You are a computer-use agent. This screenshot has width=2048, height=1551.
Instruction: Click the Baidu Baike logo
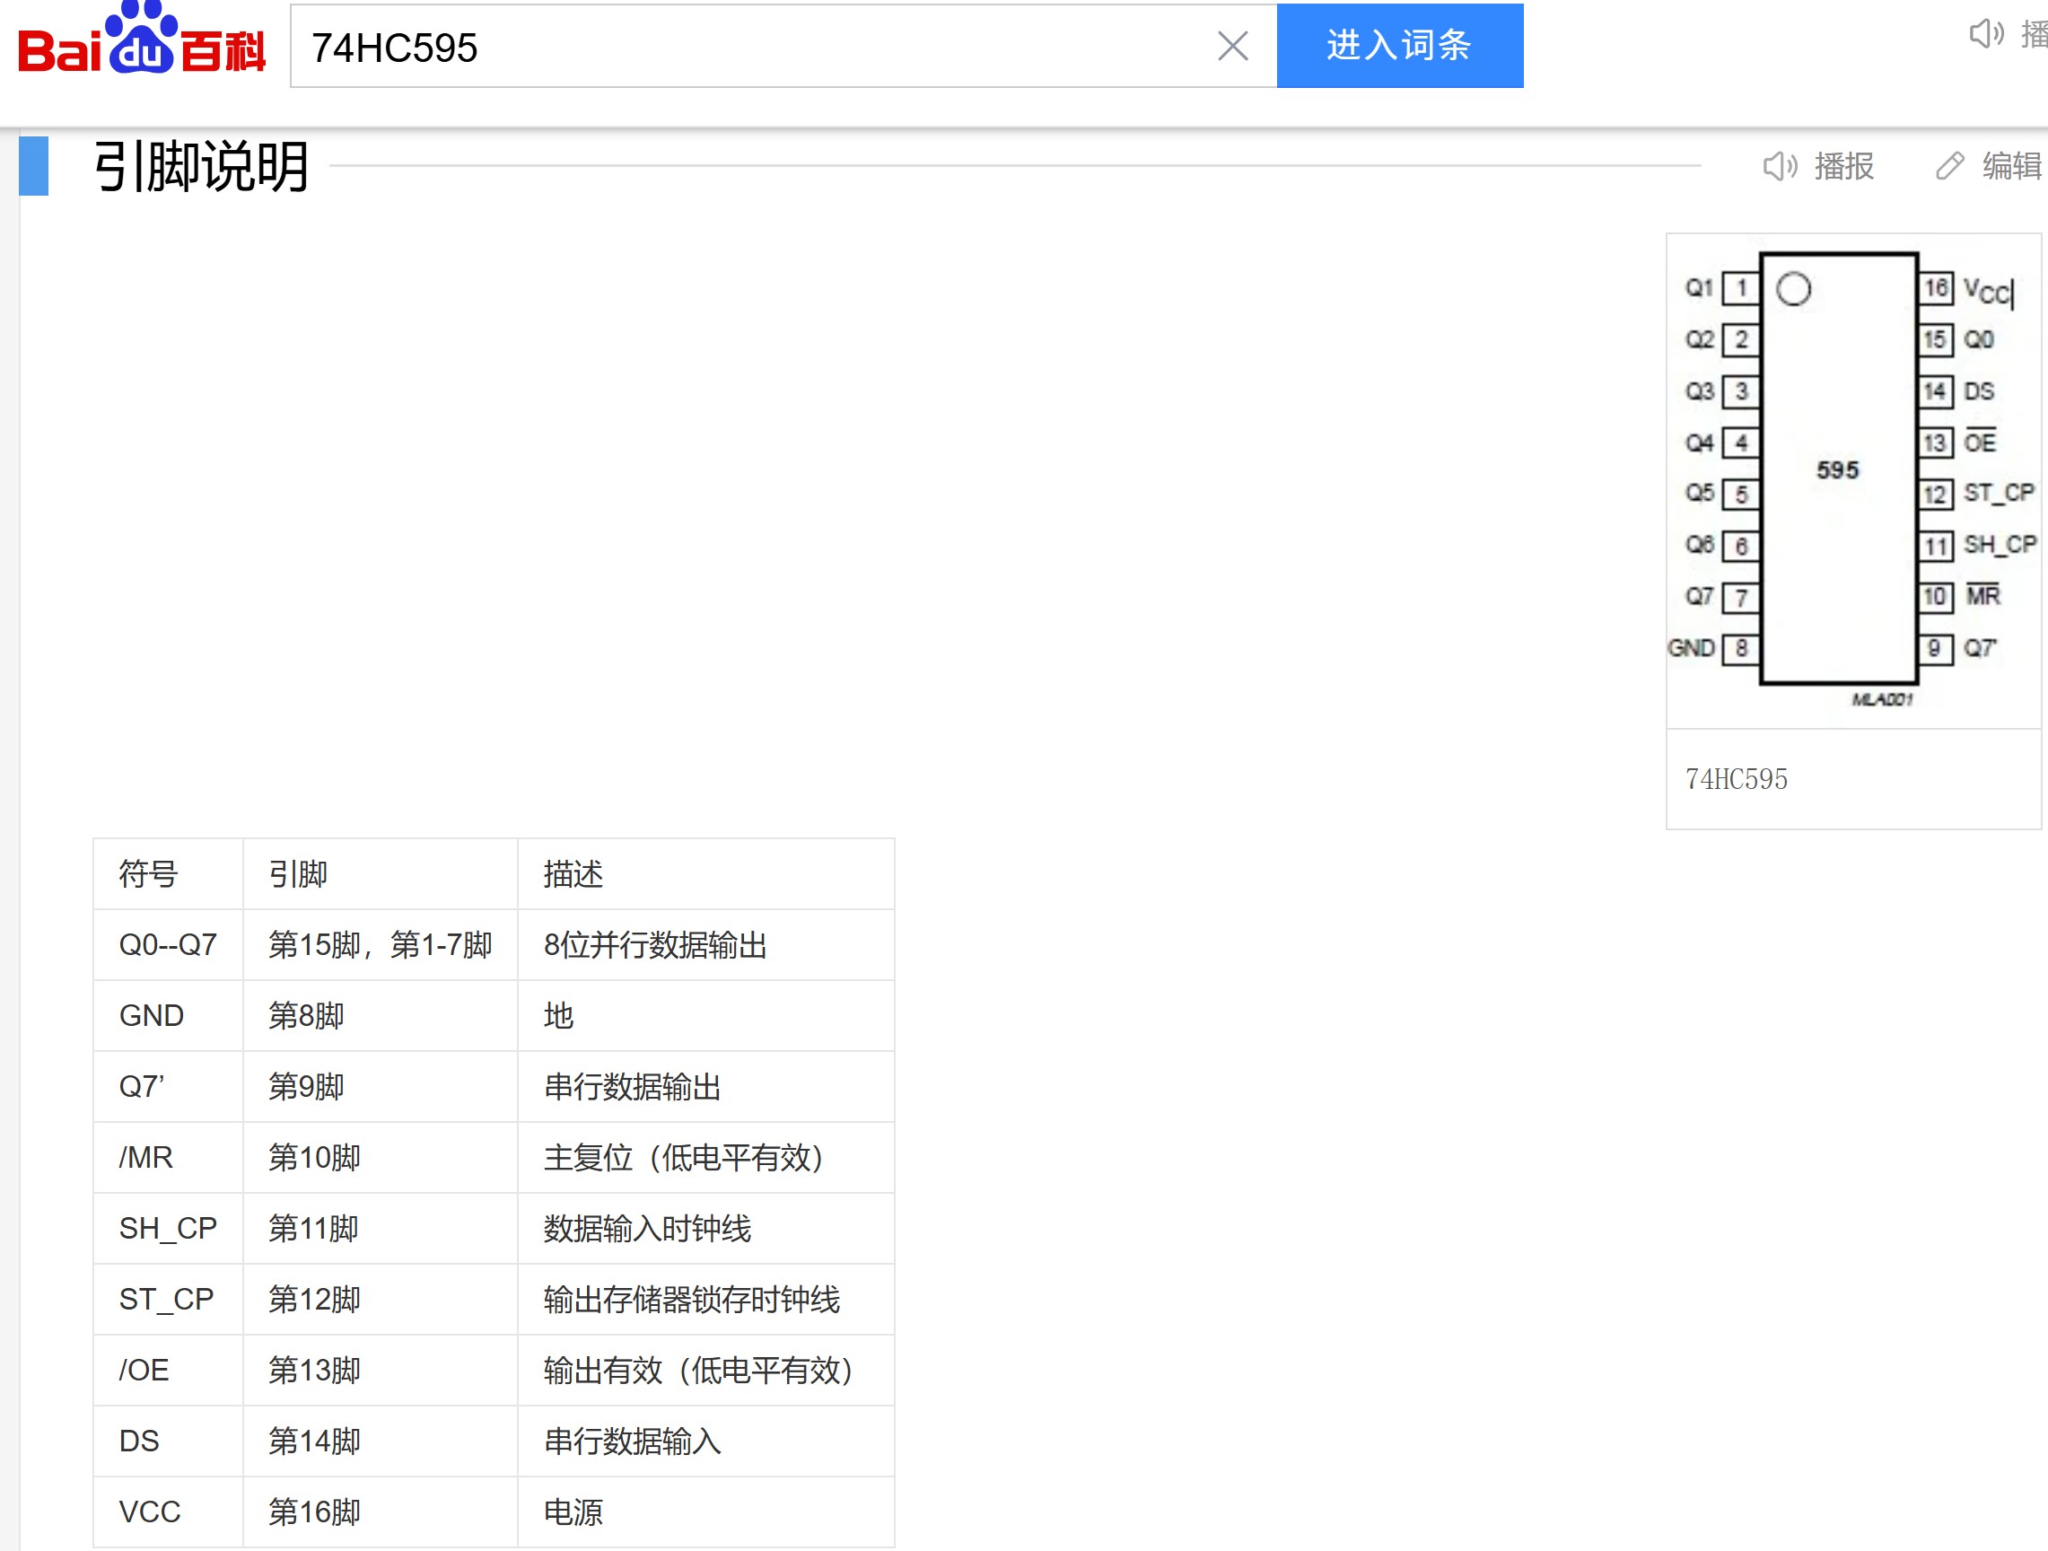(142, 42)
